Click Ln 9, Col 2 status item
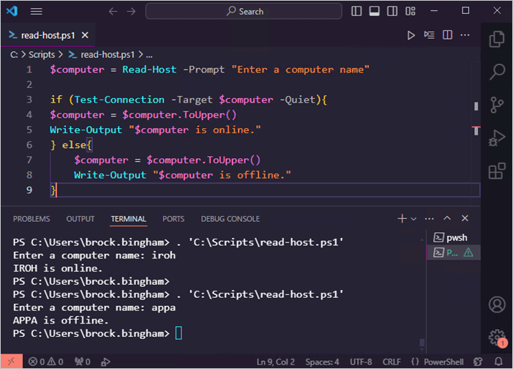513x369 pixels. [275, 362]
